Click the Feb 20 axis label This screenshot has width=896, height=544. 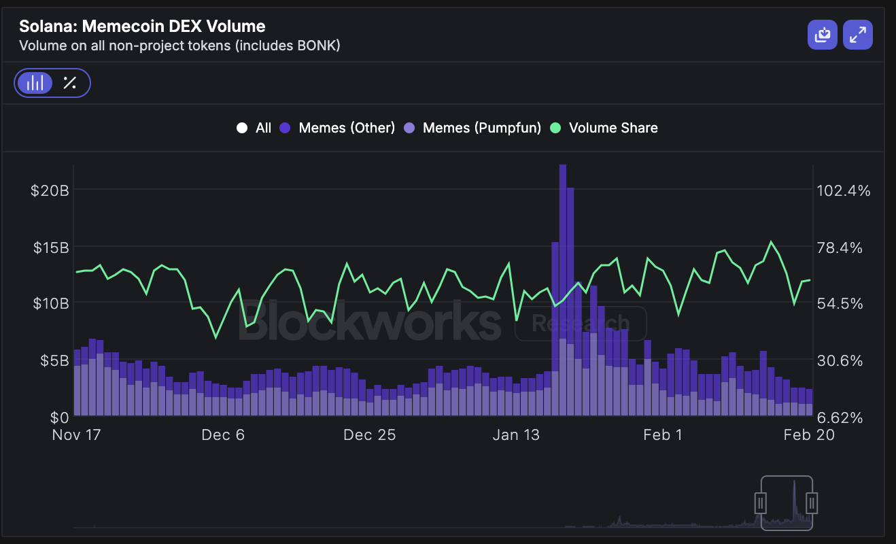coord(808,435)
